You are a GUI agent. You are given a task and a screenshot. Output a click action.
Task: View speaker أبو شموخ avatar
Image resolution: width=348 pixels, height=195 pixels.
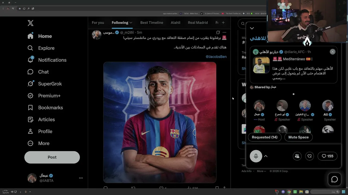pos(282,106)
